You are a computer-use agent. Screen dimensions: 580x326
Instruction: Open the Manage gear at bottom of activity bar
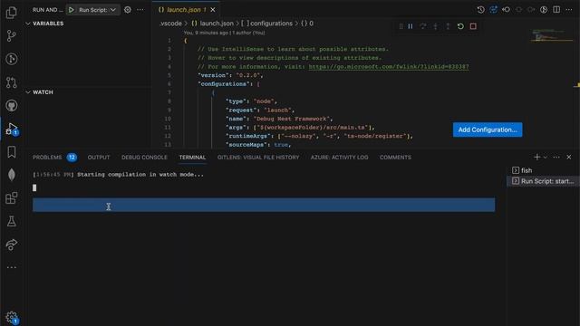coord(12,318)
